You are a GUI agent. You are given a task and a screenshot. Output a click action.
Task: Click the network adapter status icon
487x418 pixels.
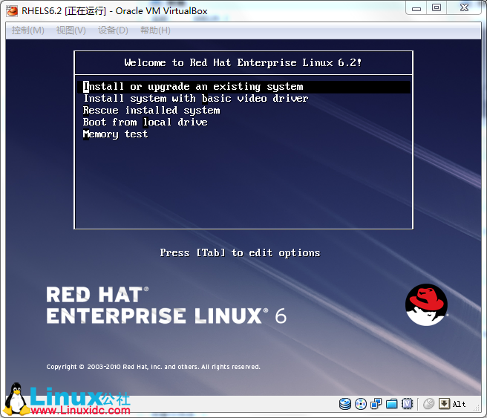(x=376, y=404)
